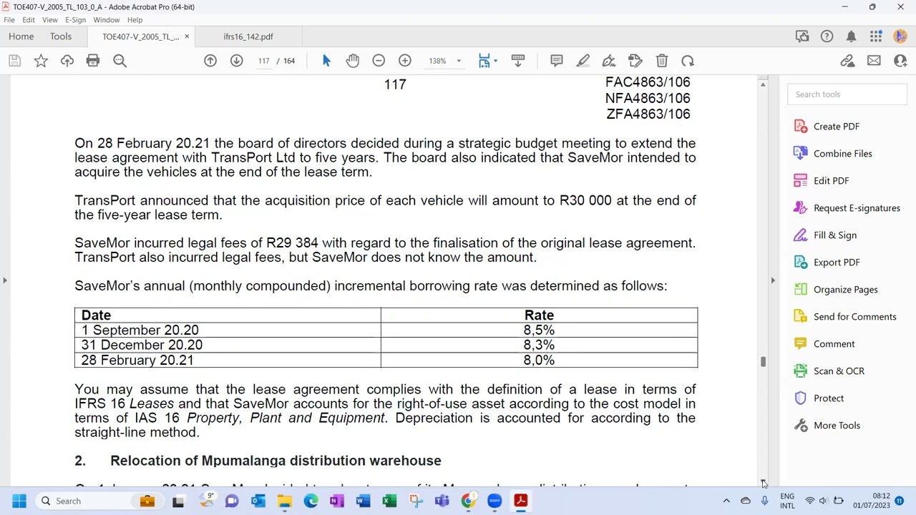Click the vertical scrollbar thumb
The width and height of the screenshot is (916, 515).
point(763,362)
